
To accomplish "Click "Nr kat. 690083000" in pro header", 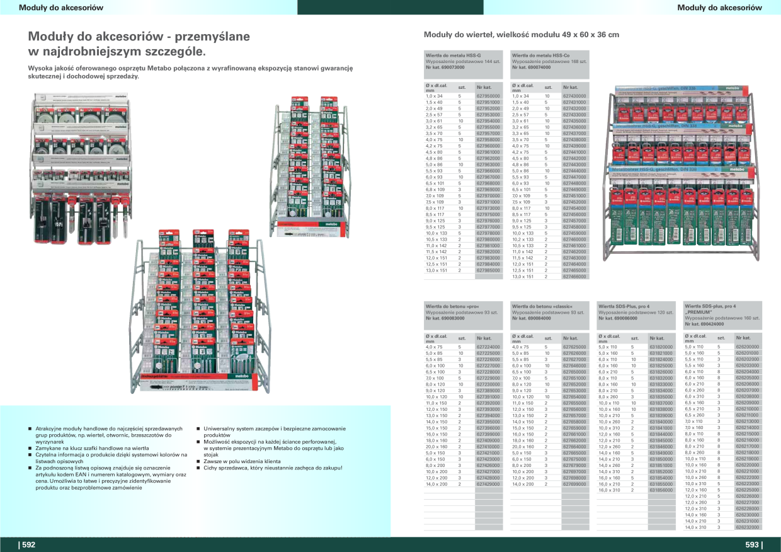I will (445, 318).
